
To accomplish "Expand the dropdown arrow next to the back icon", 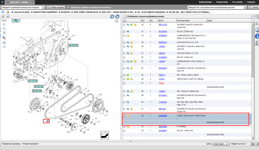I will tap(5, 12).
